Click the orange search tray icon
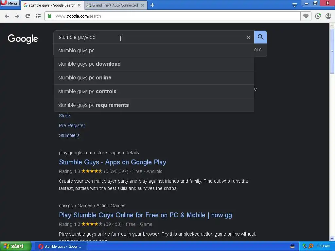335x251 pixels. tap(311, 246)
